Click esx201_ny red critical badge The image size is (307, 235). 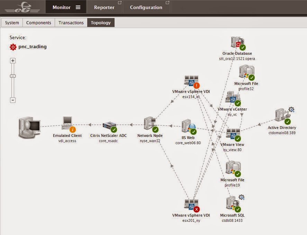(197, 209)
